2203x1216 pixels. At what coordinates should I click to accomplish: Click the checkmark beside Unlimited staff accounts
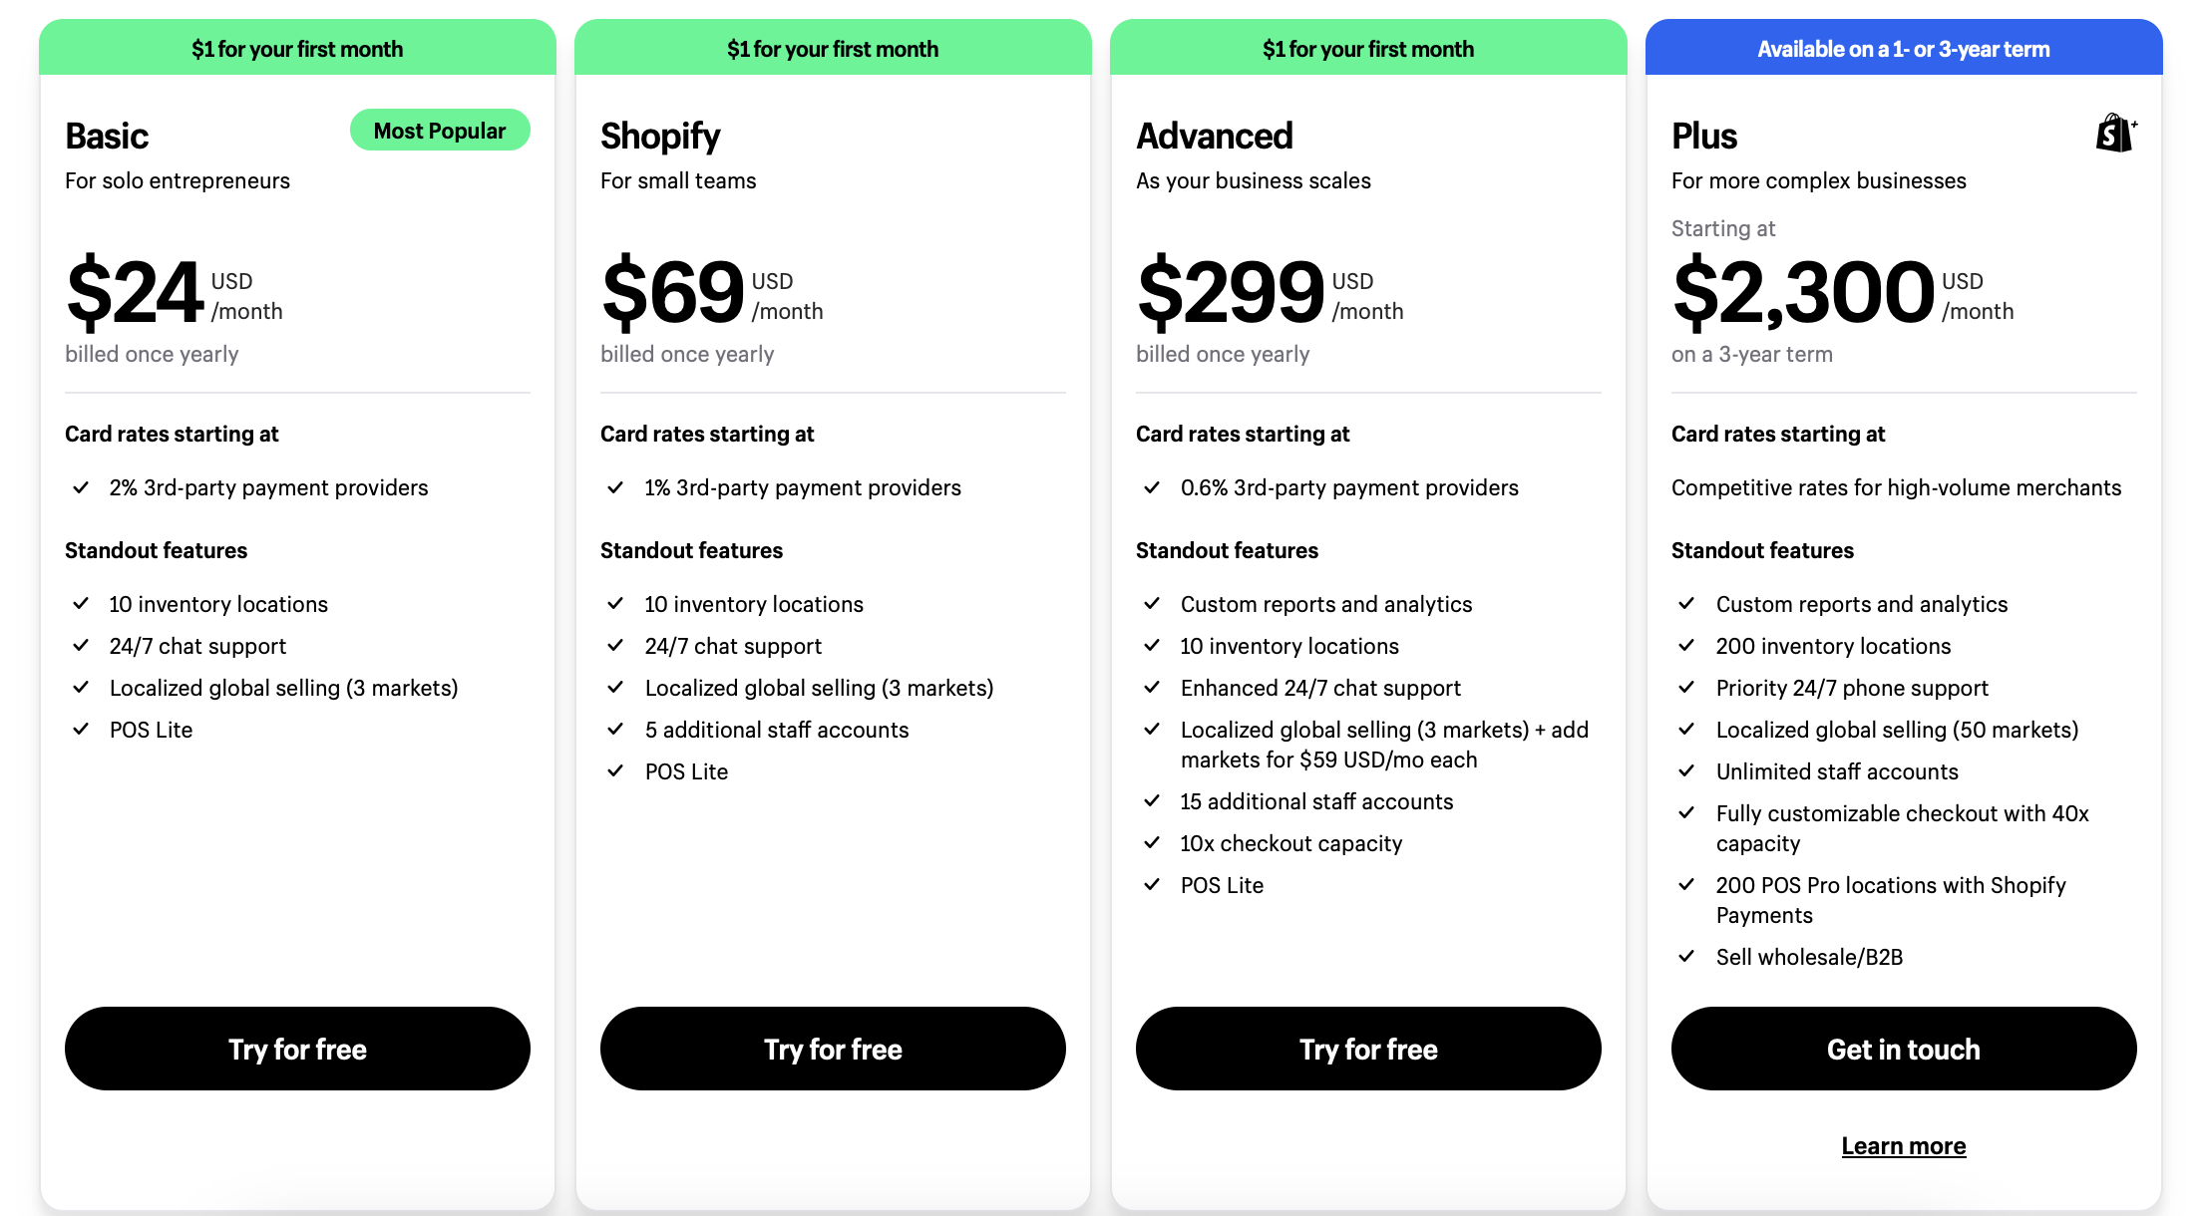tap(1687, 770)
